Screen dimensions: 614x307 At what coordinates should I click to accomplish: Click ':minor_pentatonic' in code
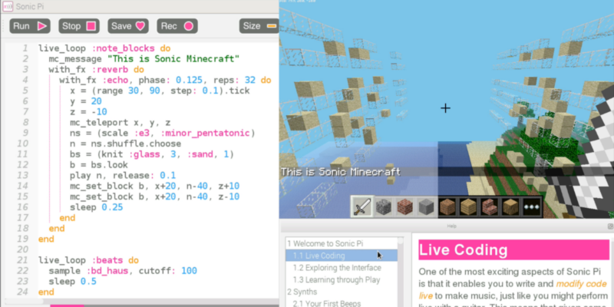pyautogui.click(x=205, y=133)
